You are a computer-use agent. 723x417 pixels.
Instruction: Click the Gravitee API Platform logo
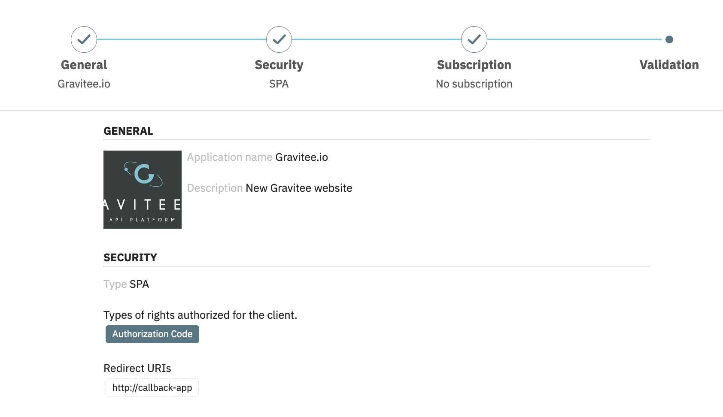tap(142, 189)
